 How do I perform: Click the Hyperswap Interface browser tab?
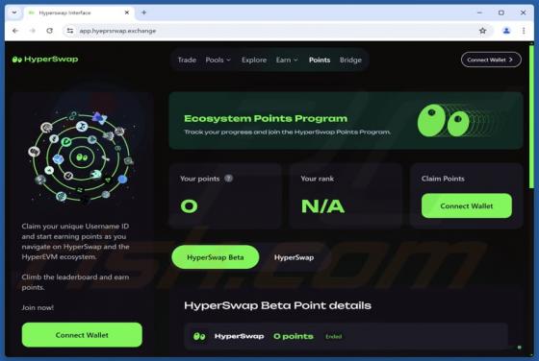[79, 12]
